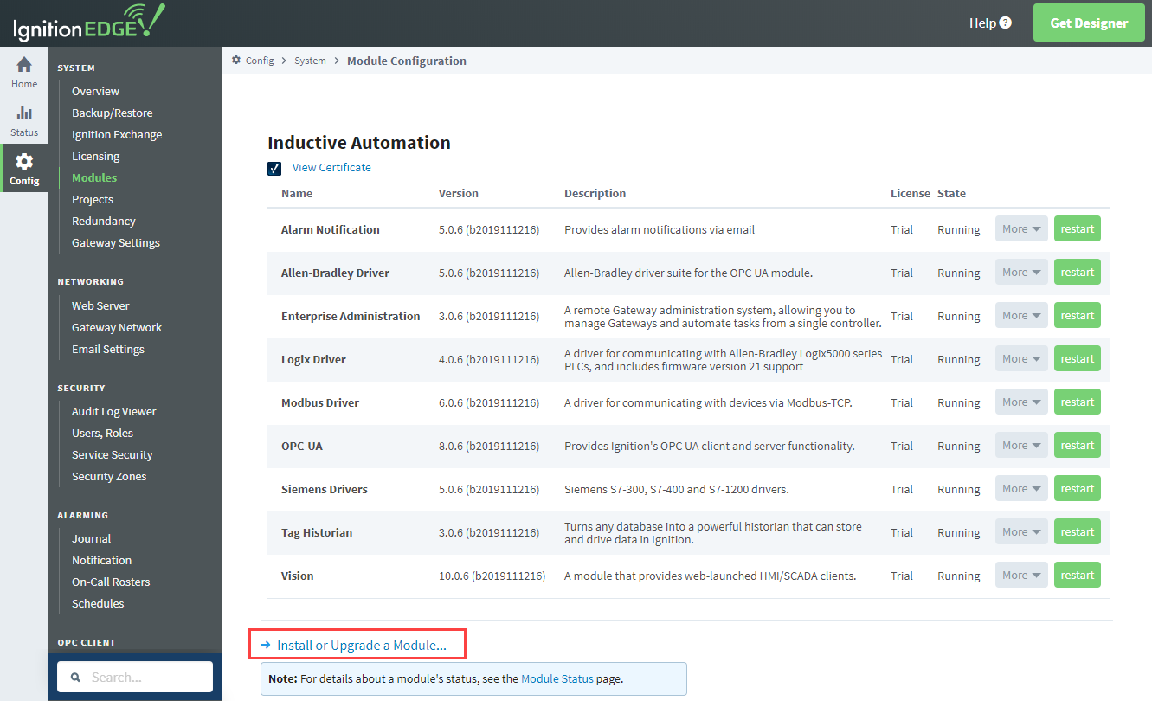The height and width of the screenshot is (701, 1152).
Task: Open Gateway Settings menu item
Action: coord(116,243)
